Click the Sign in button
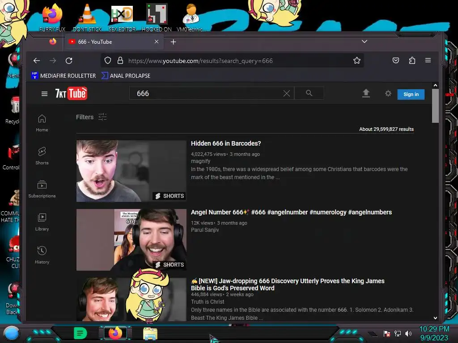Viewport: 458px width, 343px height. click(x=411, y=94)
